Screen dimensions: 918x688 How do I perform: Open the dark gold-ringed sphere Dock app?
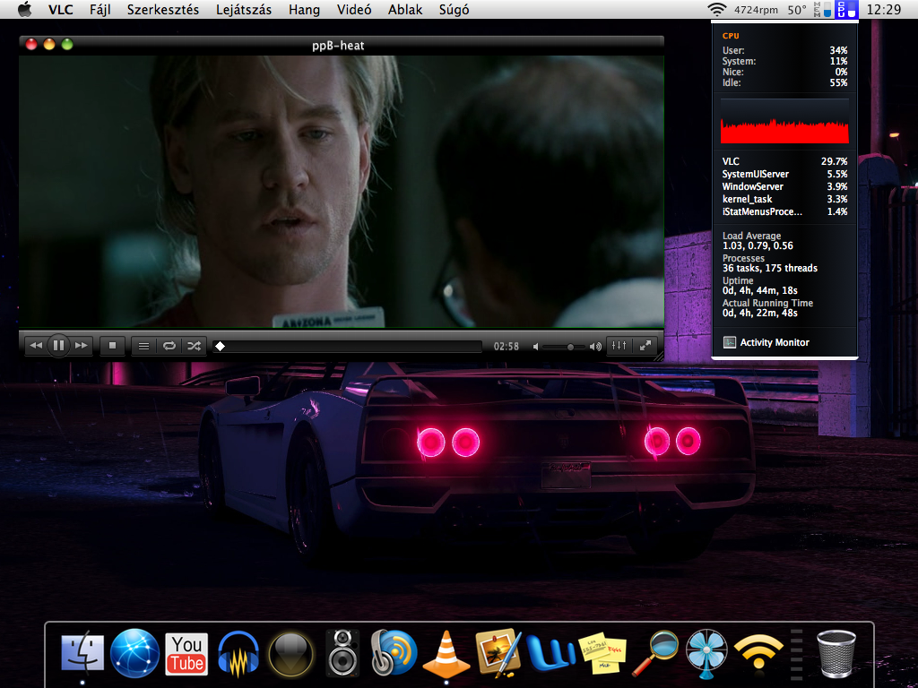point(291,653)
